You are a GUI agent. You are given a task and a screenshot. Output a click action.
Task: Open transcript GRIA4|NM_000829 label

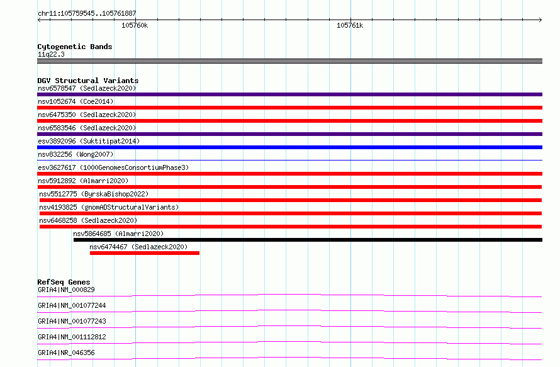coord(66,290)
